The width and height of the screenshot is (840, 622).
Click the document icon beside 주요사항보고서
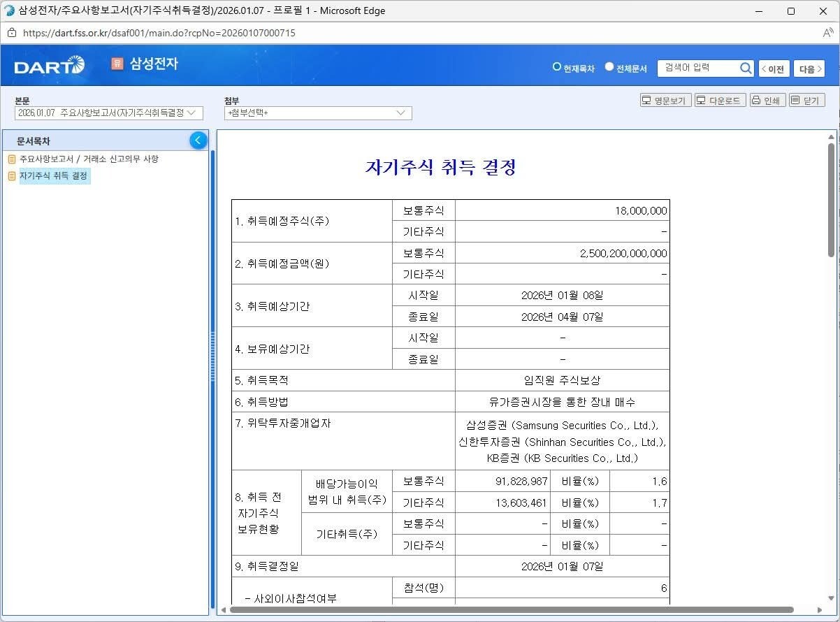coord(12,159)
